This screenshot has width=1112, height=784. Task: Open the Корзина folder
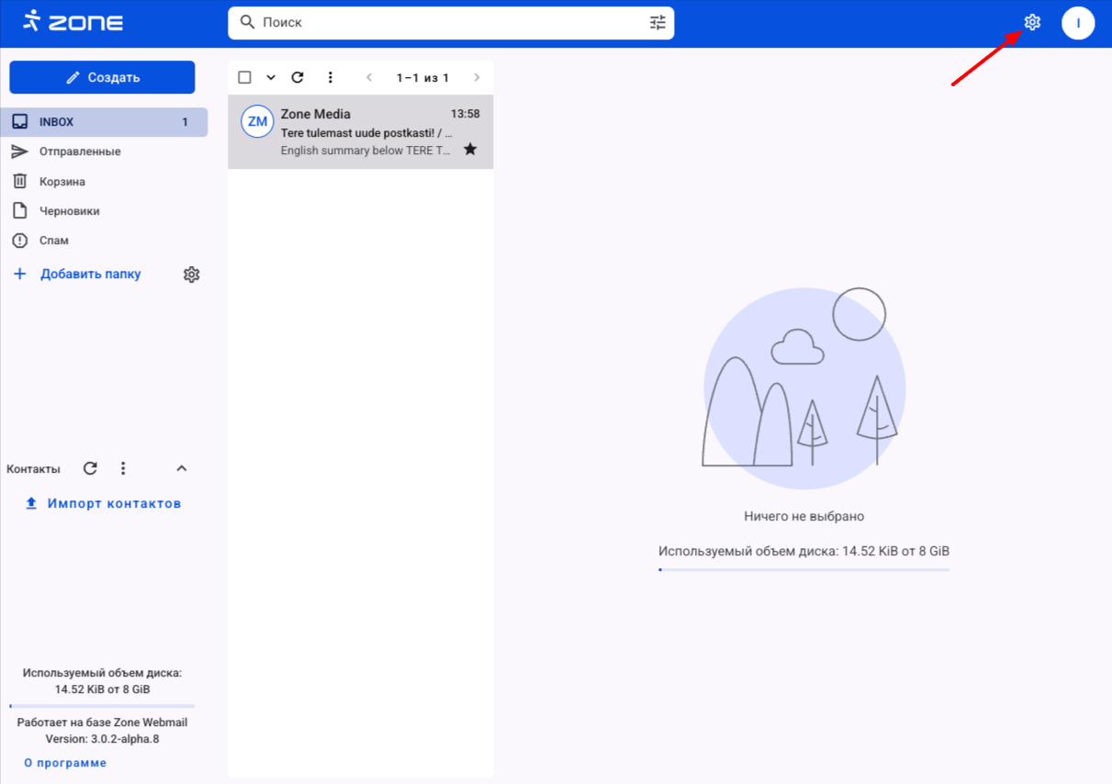pos(62,182)
